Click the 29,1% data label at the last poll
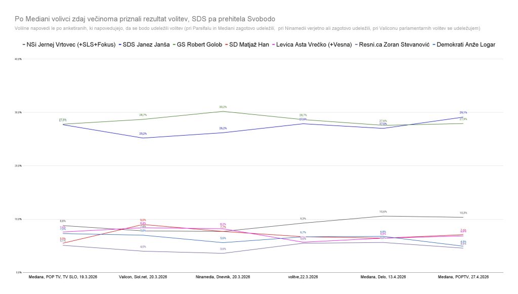This screenshot has height=294, width=518. (x=463, y=113)
